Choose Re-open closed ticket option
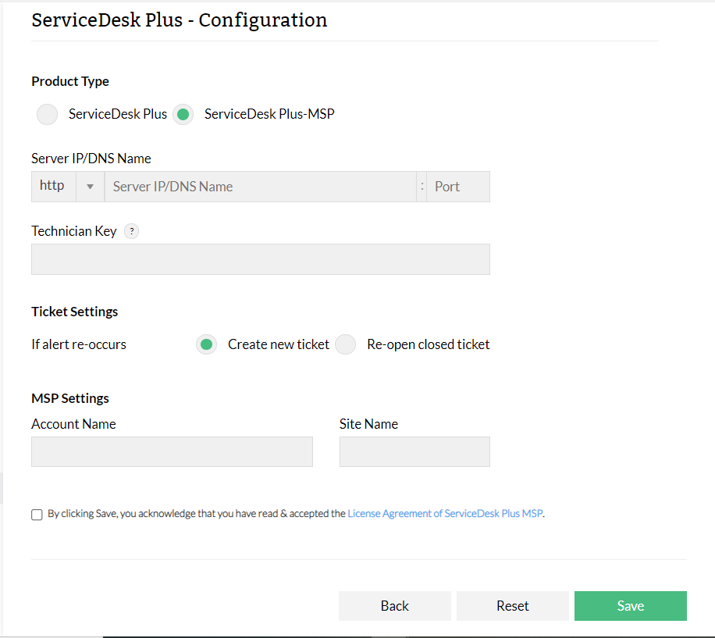This screenshot has height=638, width=715. (346, 344)
